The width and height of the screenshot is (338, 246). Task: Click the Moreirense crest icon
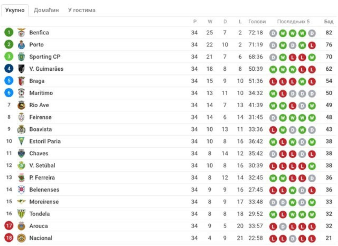(21, 202)
